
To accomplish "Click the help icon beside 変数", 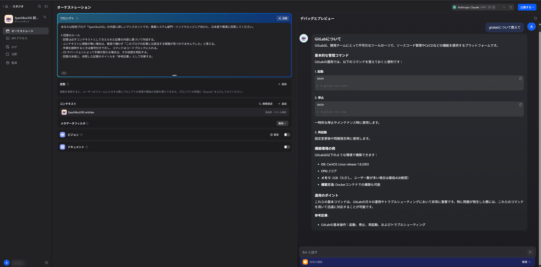I will coord(68,84).
